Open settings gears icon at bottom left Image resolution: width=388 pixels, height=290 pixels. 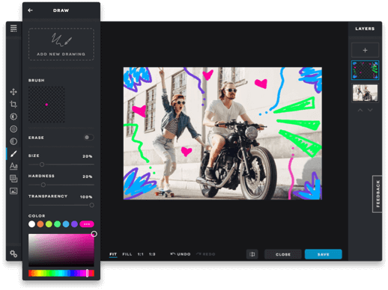[x=13, y=254]
